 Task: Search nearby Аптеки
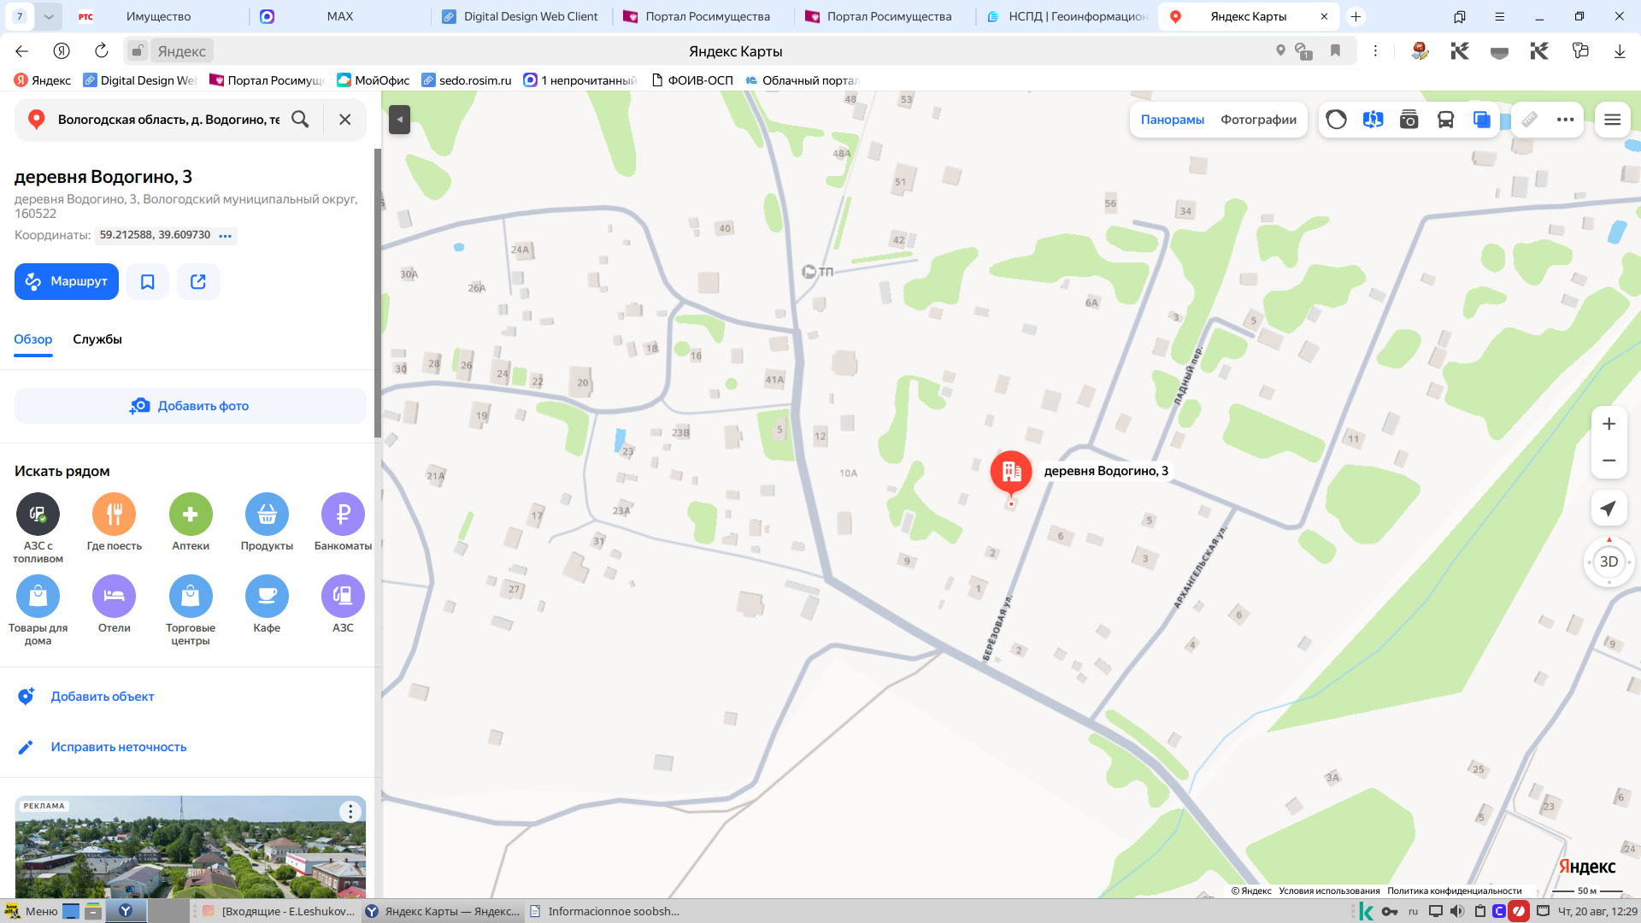click(191, 522)
